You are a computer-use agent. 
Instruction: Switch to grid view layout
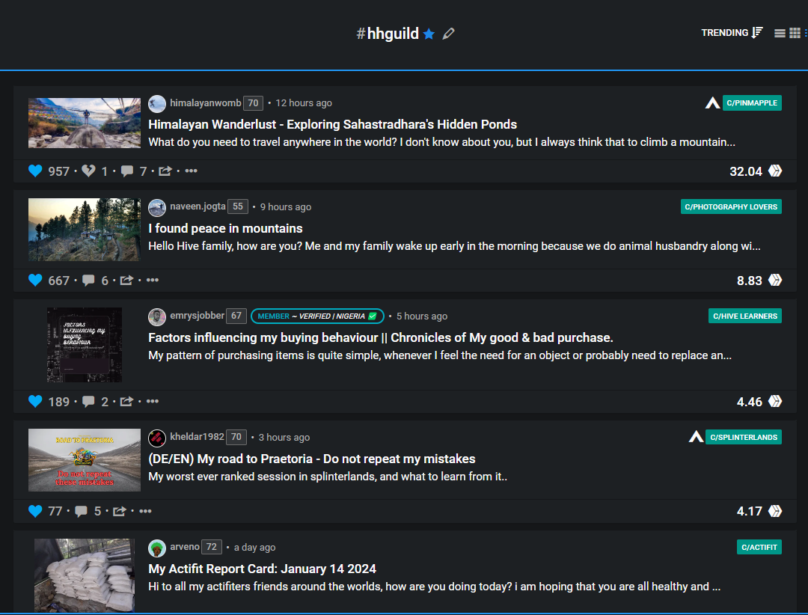(795, 33)
